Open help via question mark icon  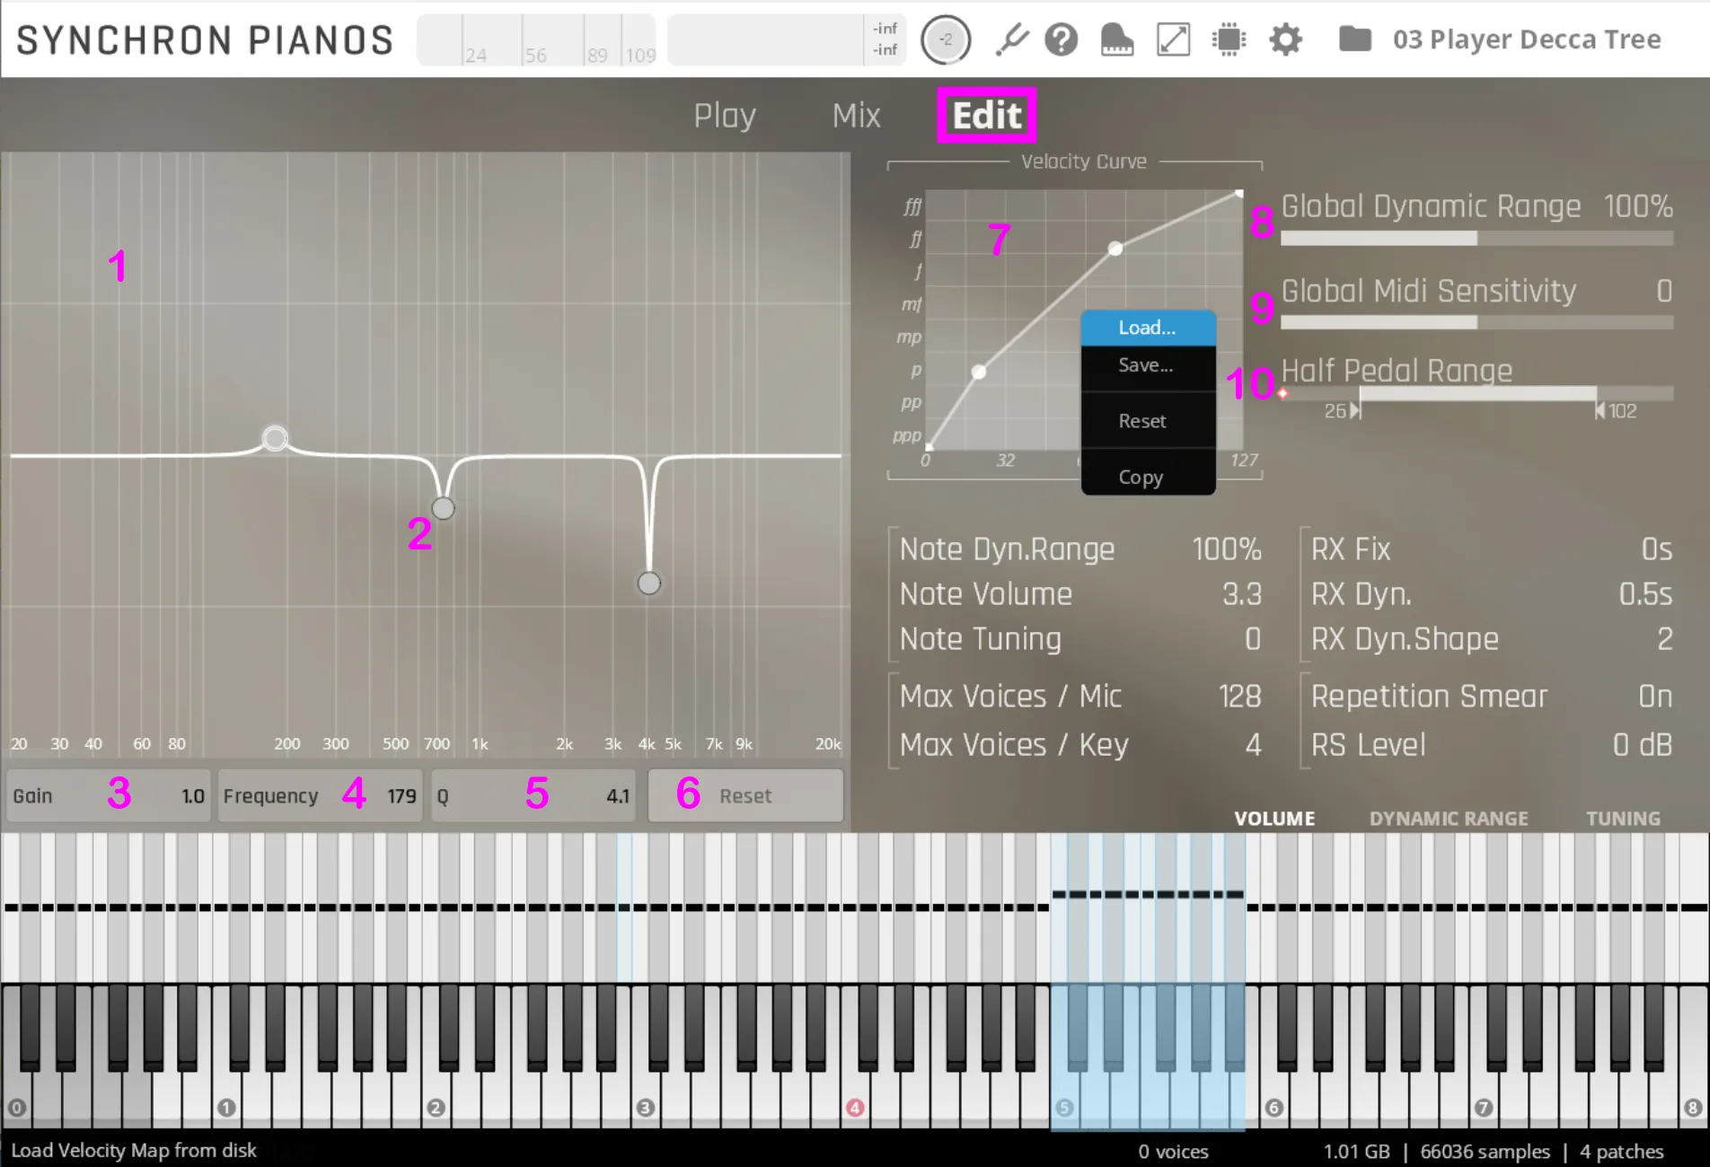pyautogui.click(x=1061, y=39)
